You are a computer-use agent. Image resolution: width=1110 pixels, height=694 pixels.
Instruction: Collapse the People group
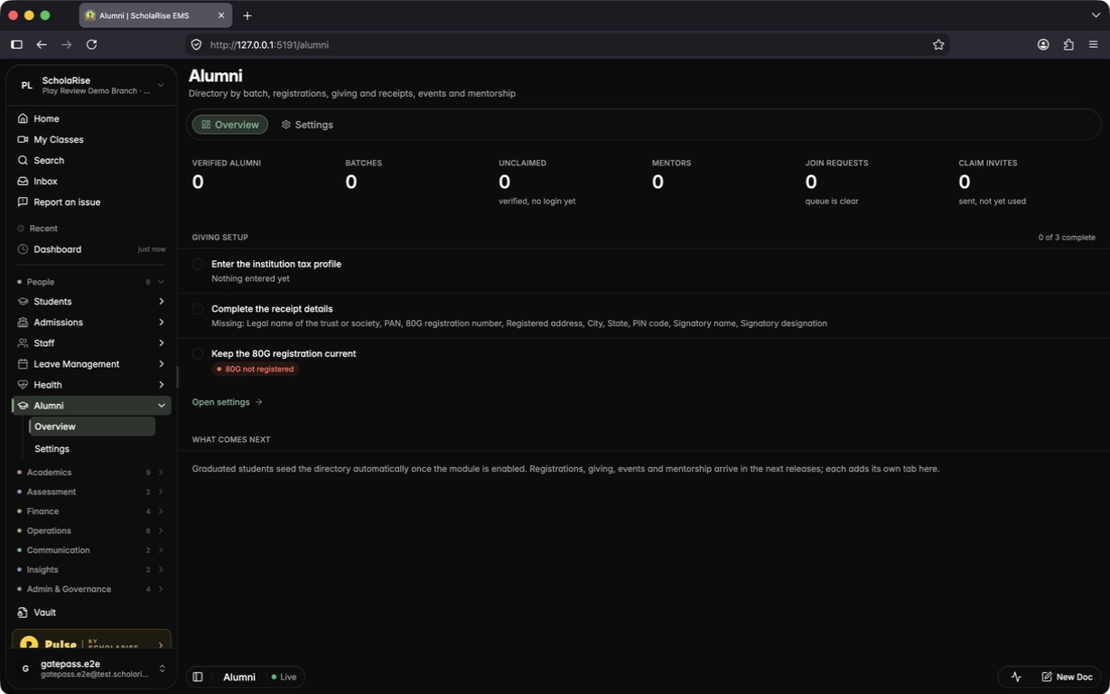click(x=91, y=282)
